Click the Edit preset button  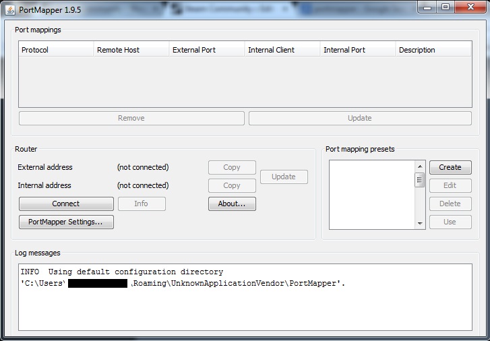(450, 185)
